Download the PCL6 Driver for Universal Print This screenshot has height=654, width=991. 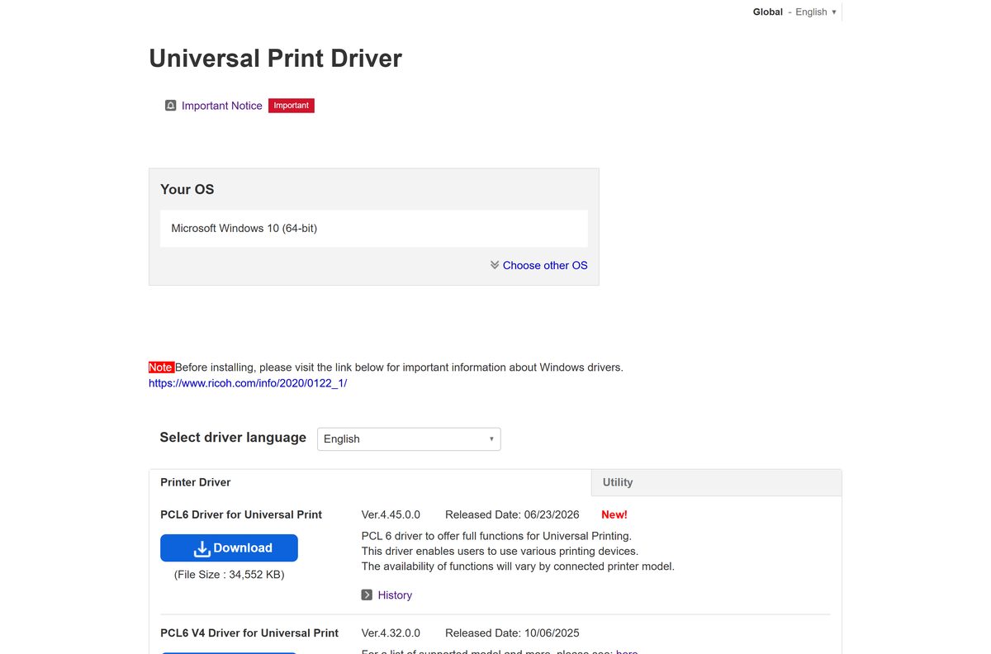point(229,548)
